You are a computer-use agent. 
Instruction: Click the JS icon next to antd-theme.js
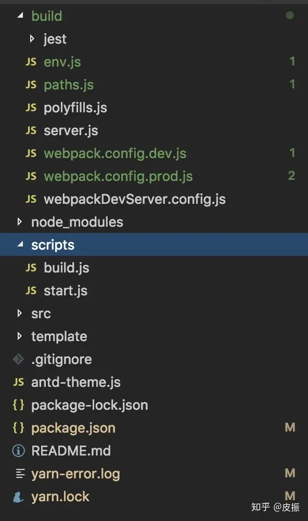[x=19, y=382]
